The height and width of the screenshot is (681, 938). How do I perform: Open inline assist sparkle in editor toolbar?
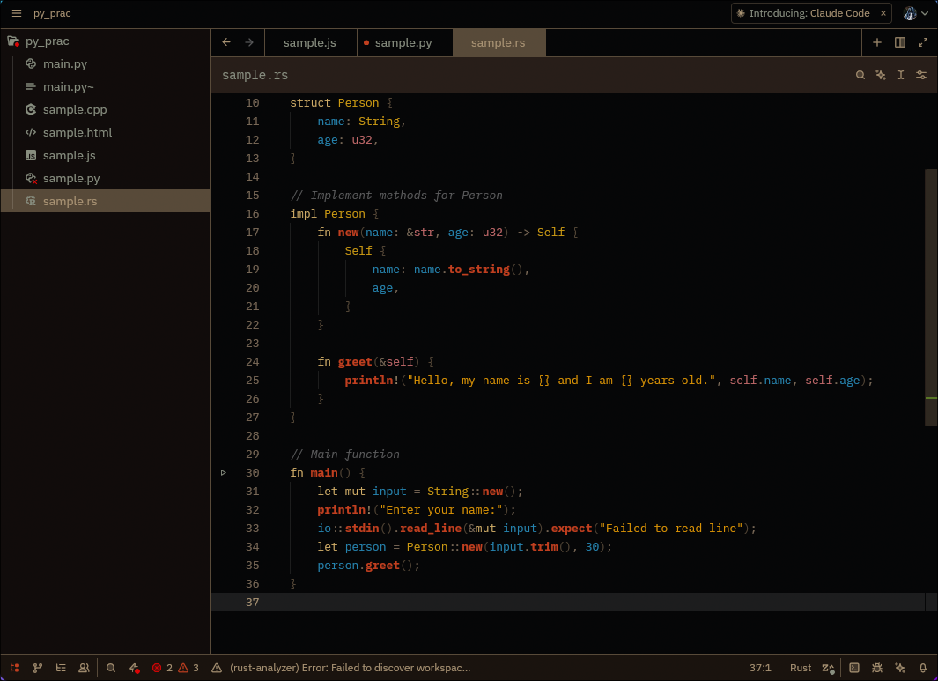click(x=881, y=75)
